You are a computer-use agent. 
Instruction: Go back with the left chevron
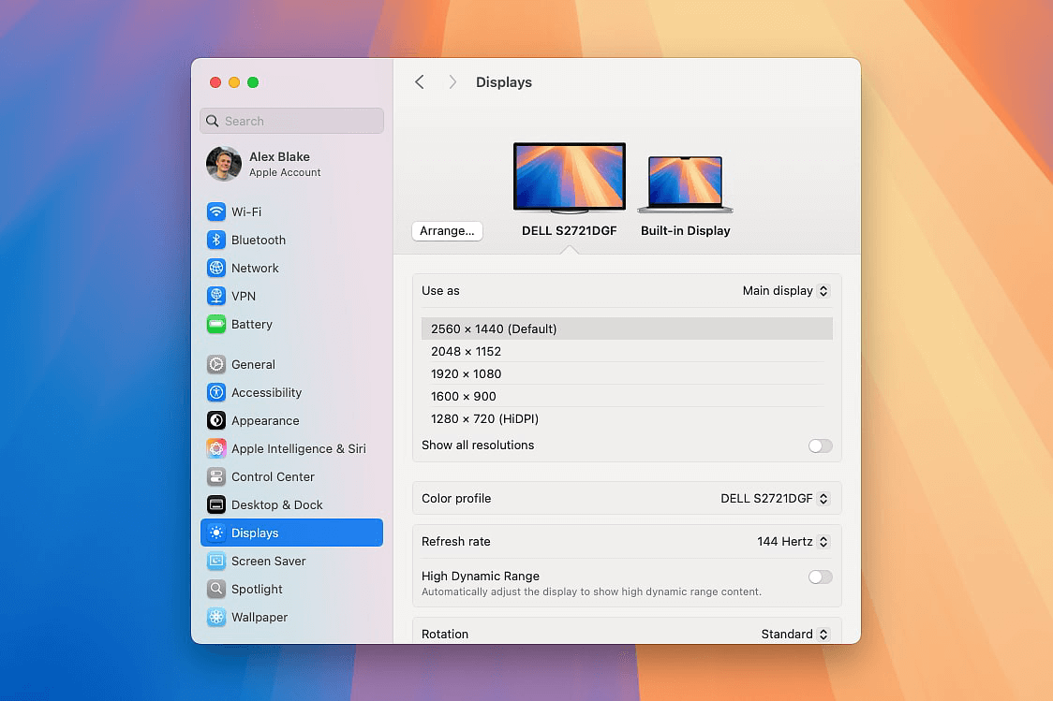(420, 81)
